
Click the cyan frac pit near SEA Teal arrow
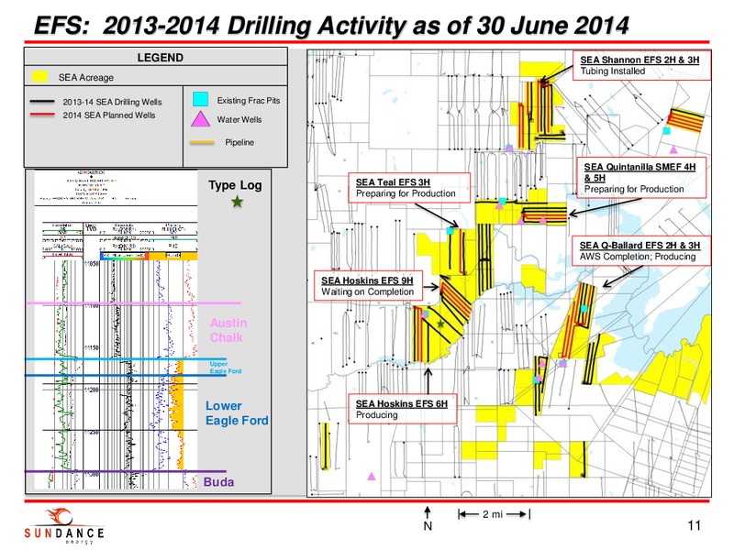[450, 231]
